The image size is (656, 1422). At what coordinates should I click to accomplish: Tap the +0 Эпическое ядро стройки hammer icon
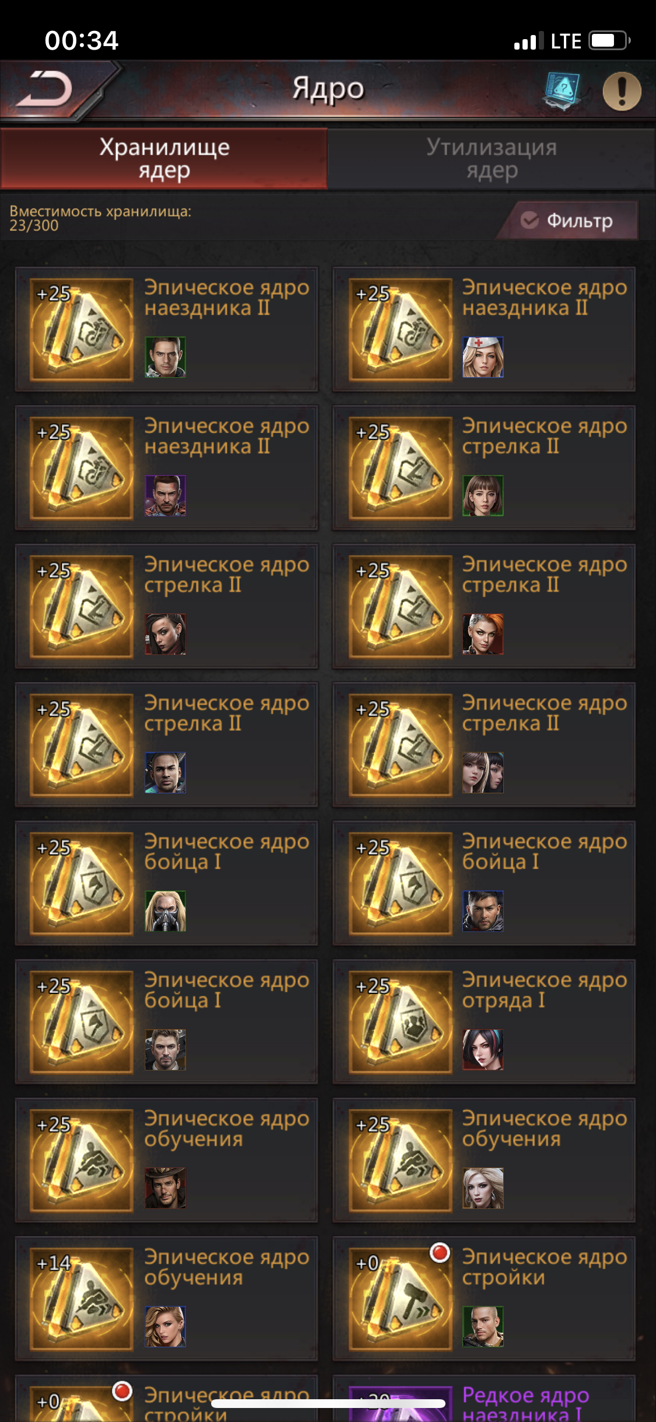(401, 1299)
